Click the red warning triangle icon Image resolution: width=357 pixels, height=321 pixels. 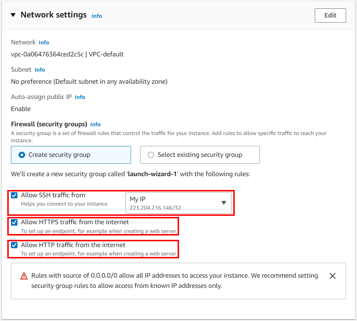pyautogui.click(x=24, y=276)
